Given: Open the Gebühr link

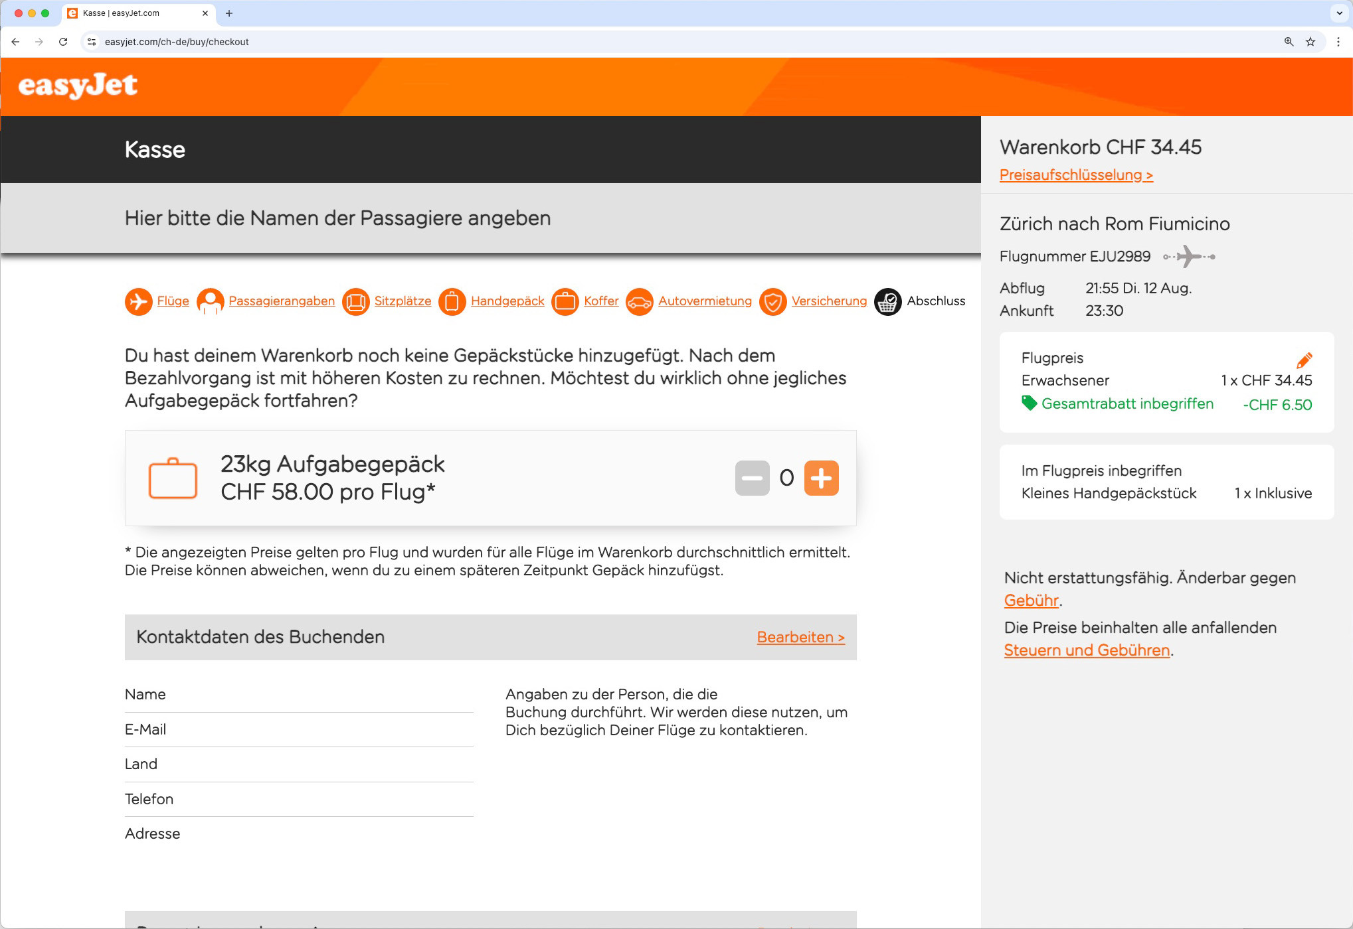Looking at the screenshot, I should (1032, 601).
